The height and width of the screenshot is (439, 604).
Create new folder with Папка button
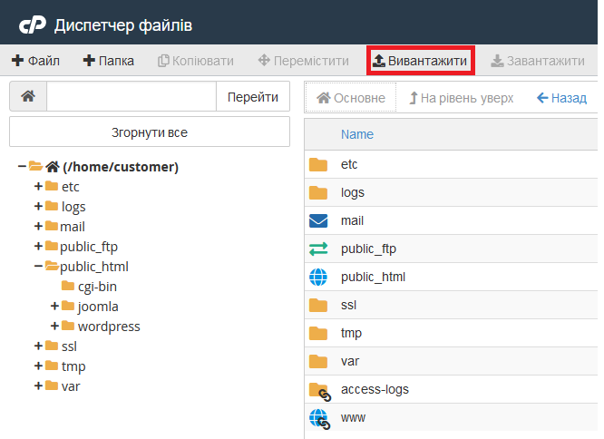[109, 61]
